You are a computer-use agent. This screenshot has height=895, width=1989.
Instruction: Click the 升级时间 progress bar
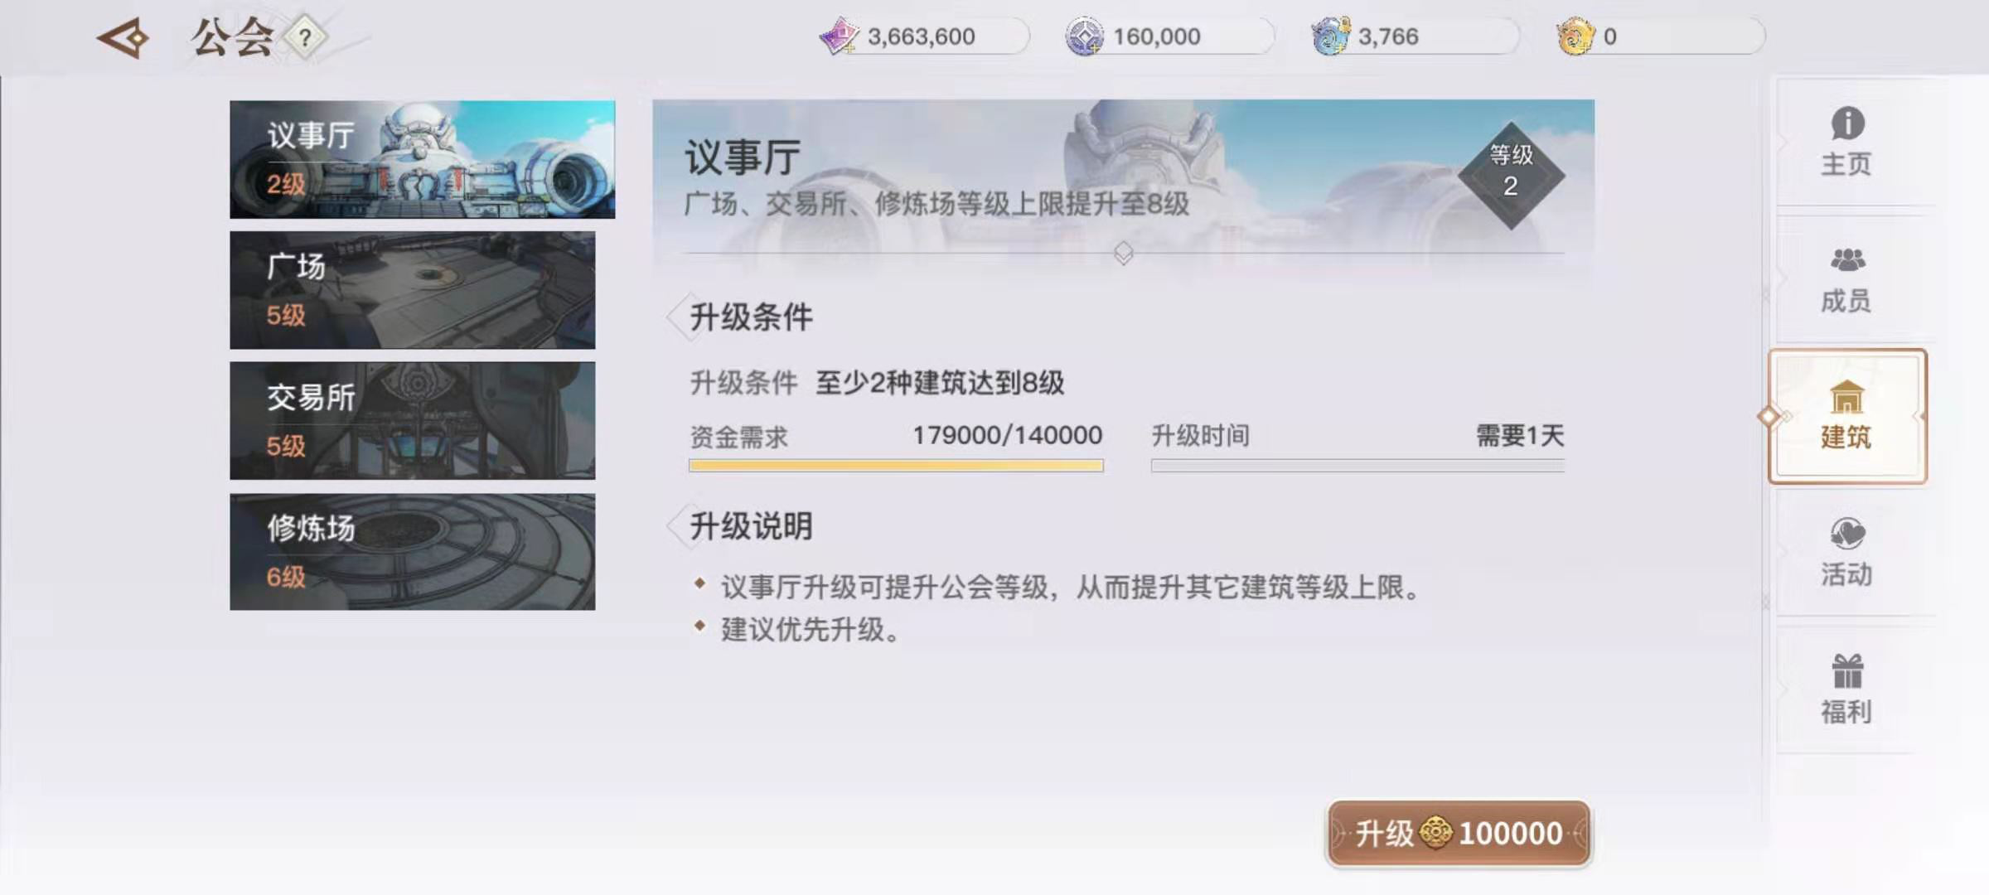point(1357,466)
